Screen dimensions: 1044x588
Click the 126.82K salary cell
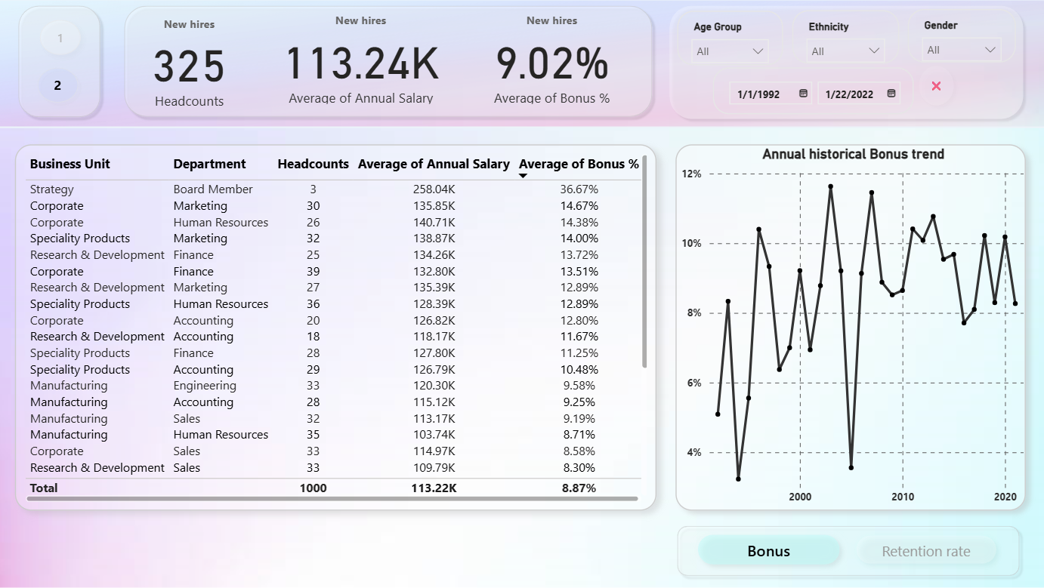click(434, 321)
